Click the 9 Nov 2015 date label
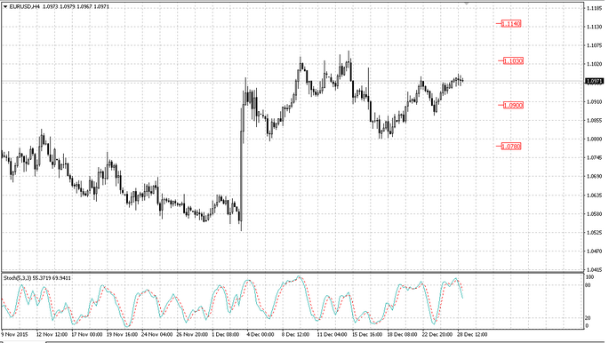Image resolution: width=609 pixels, height=343 pixels. click(x=15, y=334)
